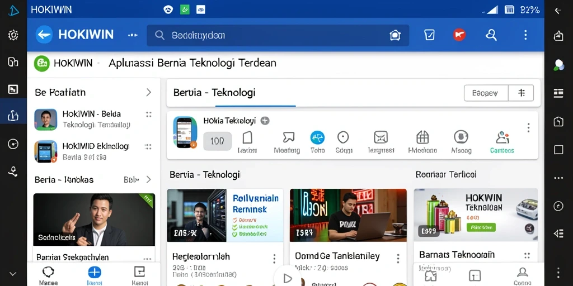Open grid options for HOKIMID Eknalogi row
573x286 pixels.
click(148, 147)
